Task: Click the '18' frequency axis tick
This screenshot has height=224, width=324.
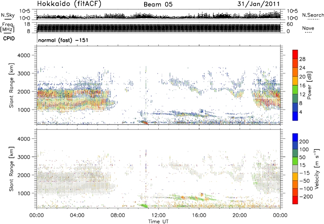Action: point(27,24)
